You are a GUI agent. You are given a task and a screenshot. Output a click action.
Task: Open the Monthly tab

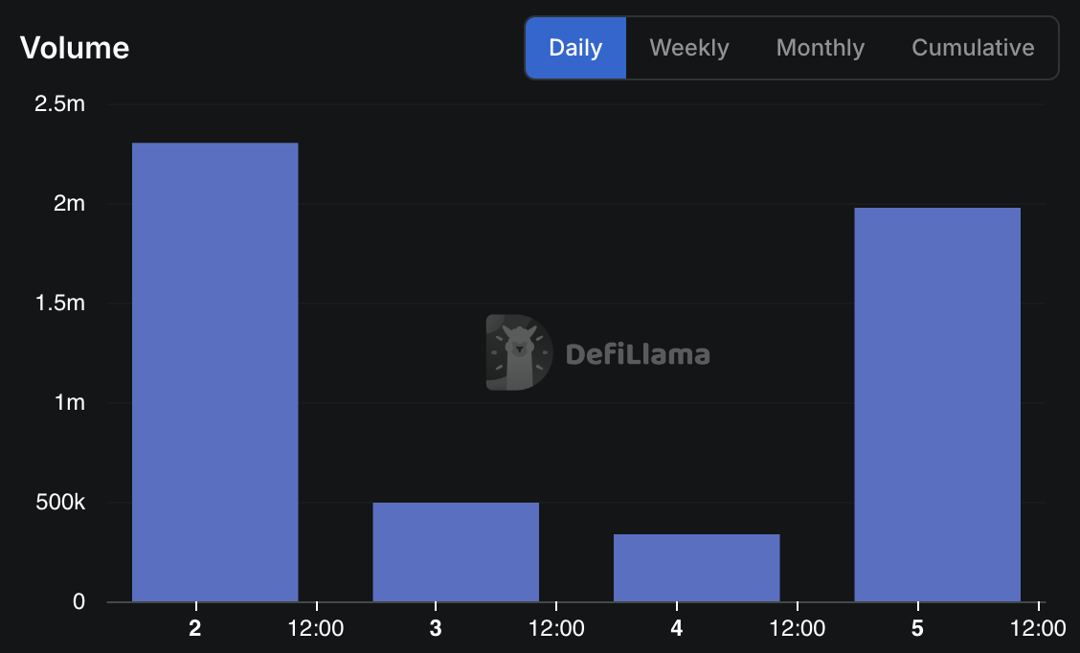tap(821, 48)
